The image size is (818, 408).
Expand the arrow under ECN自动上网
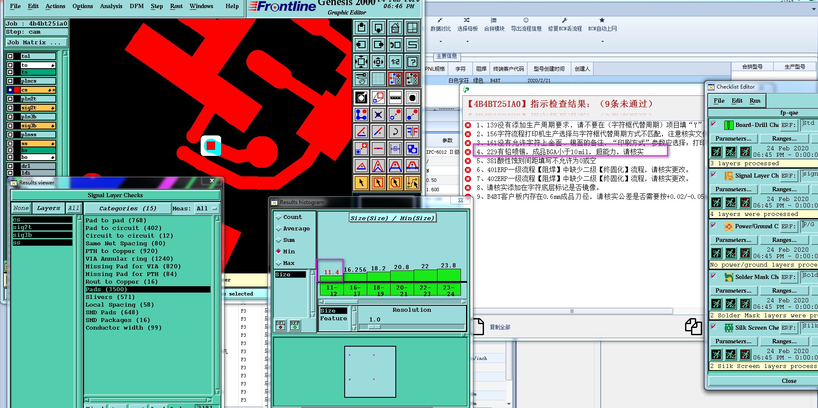click(602, 41)
